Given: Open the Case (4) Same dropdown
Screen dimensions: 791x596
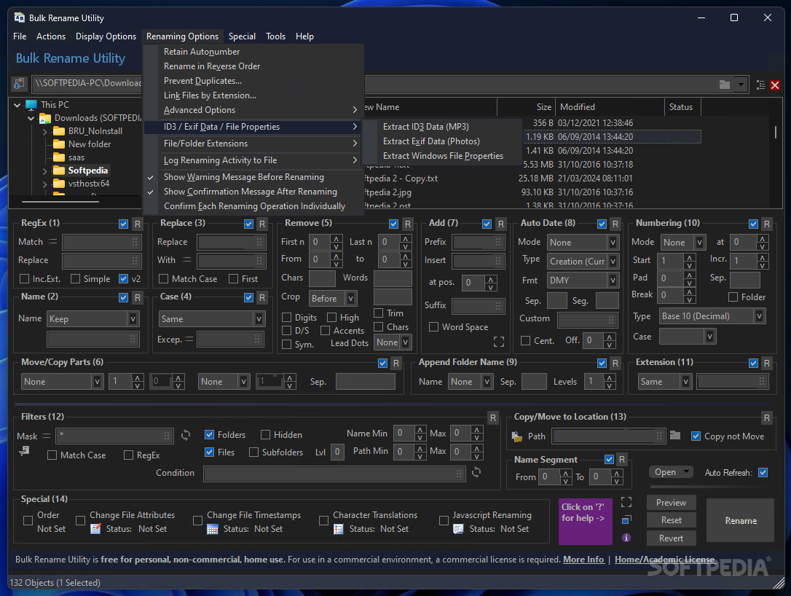Looking at the screenshot, I should 259,319.
